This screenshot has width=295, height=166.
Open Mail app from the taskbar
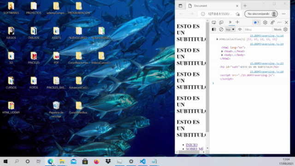tap(74, 161)
